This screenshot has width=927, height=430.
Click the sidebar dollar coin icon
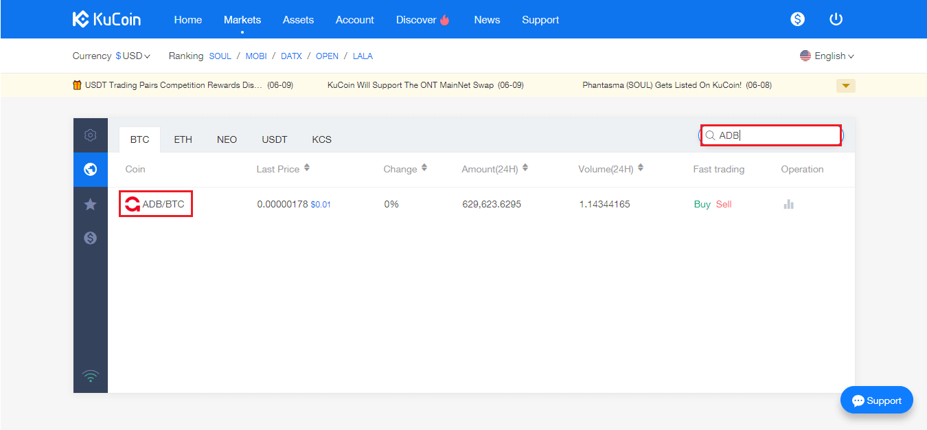pyautogui.click(x=90, y=238)
